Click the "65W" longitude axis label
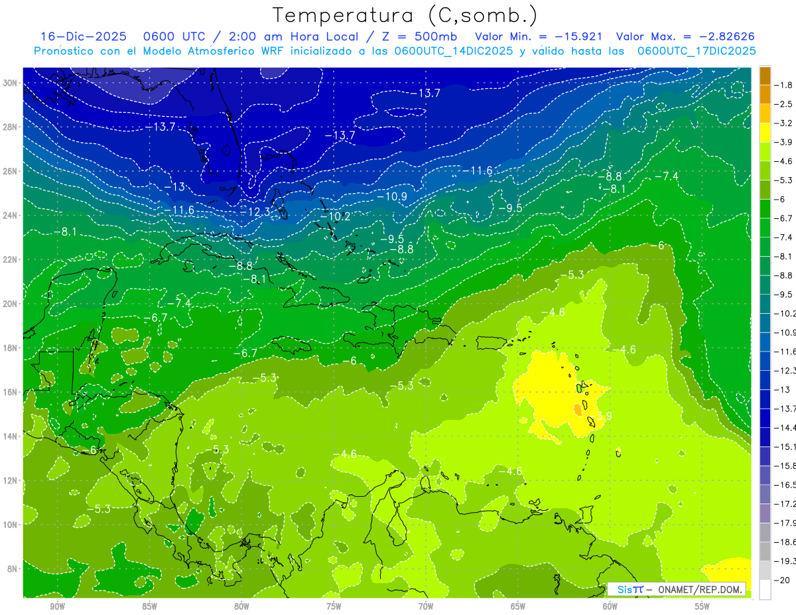Image resolution: width=796 pixels, height=615 pixels. [518, 606]
